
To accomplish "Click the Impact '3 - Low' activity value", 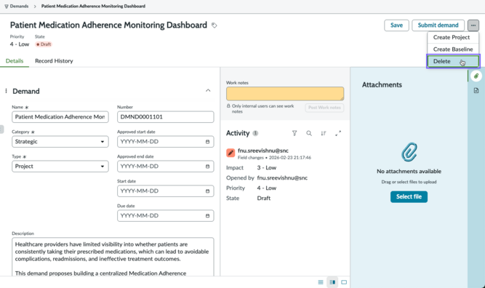I will click(x=267, y=168).
